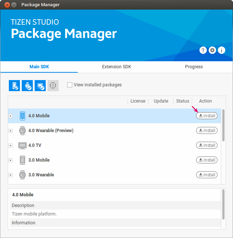Install the 4.0 Mobile package
This screenshot has width=233, height=238.
[207, 116]
